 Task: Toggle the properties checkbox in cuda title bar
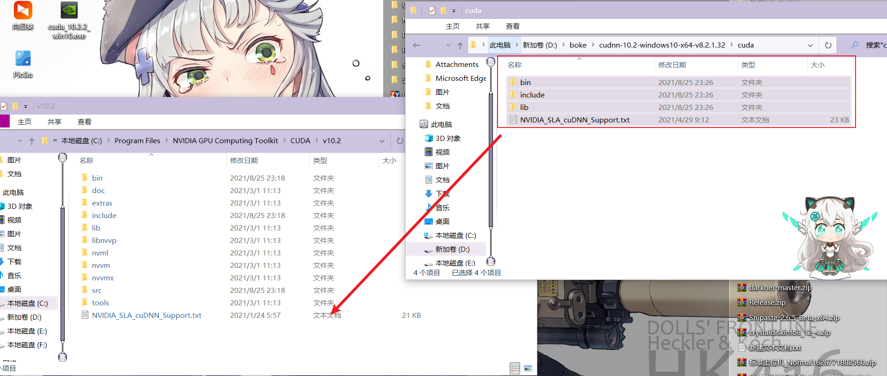coord(432,11)
